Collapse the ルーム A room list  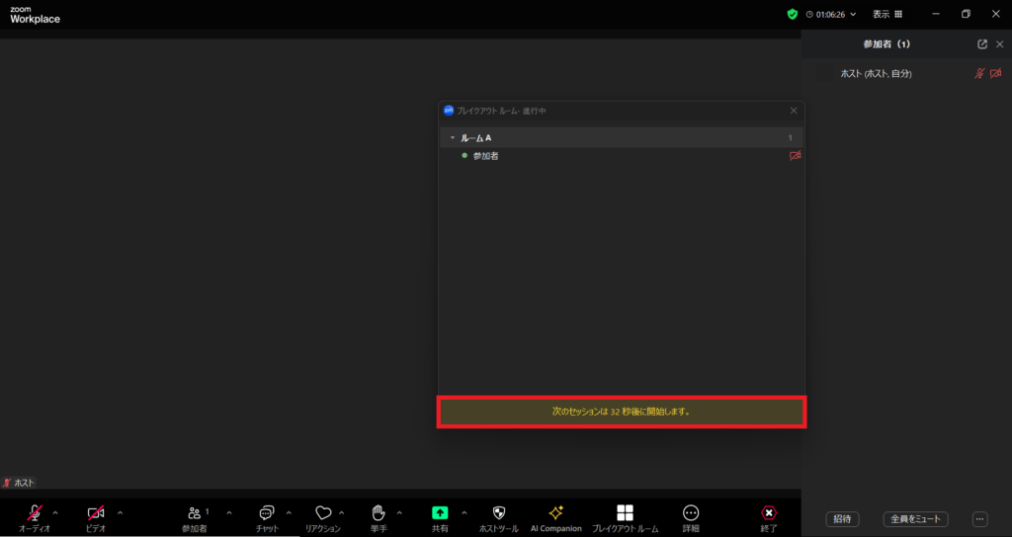coord(453,138)
